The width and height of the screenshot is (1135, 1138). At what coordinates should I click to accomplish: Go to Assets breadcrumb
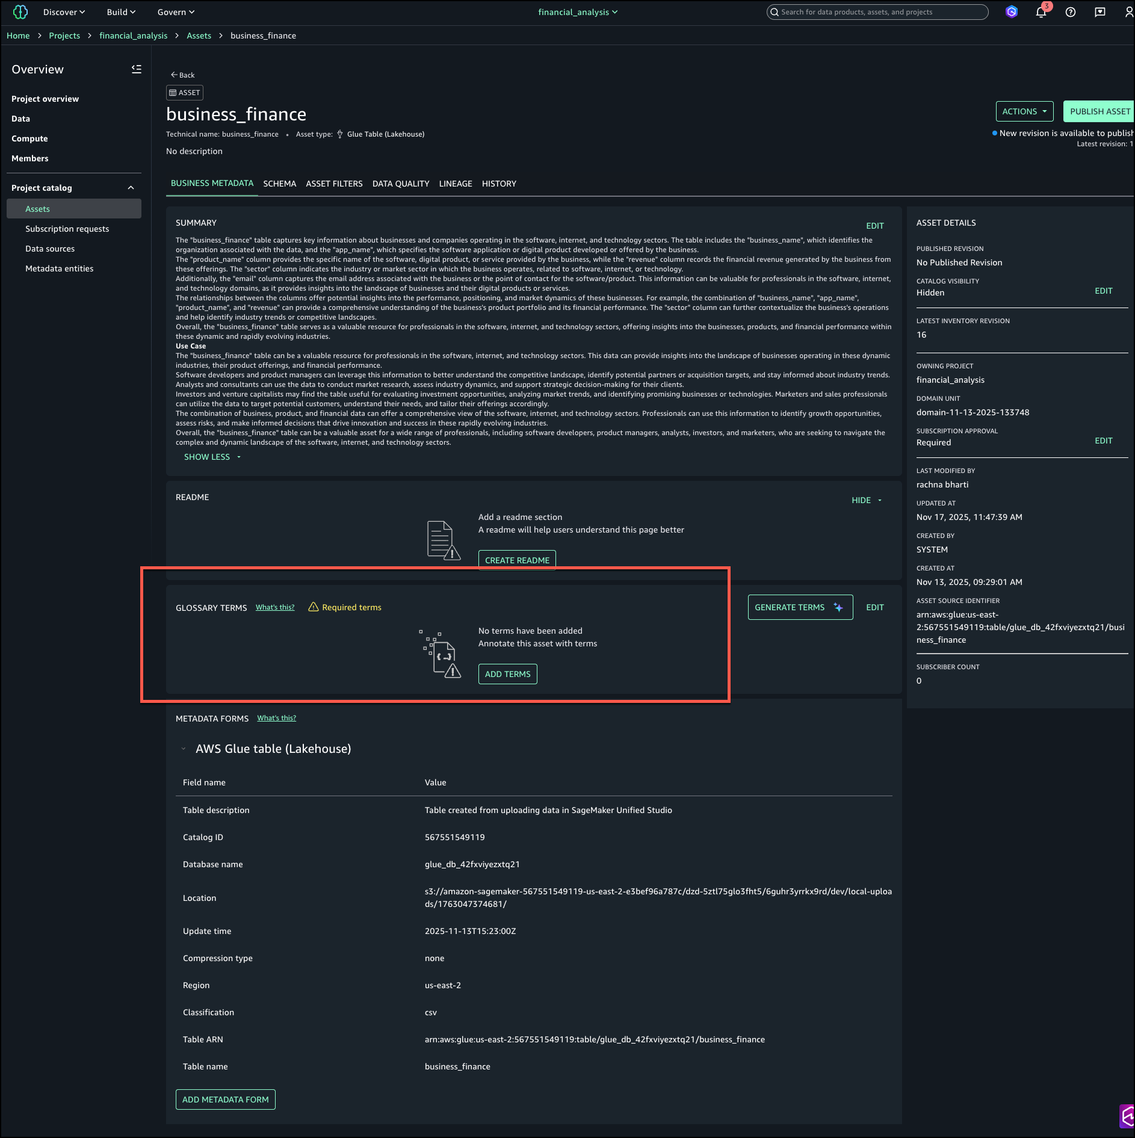coord(199,36)
